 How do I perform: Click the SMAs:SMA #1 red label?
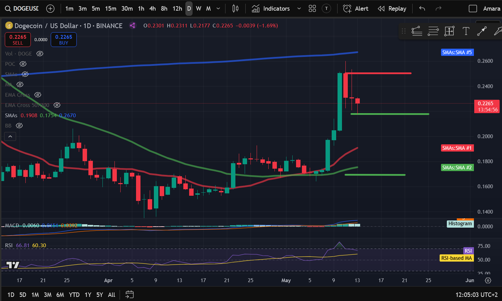pyautogui.click(x=457, y=148)
